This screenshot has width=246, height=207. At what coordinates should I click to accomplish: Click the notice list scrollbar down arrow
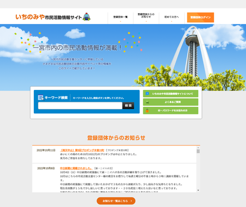tap(198, 190)
